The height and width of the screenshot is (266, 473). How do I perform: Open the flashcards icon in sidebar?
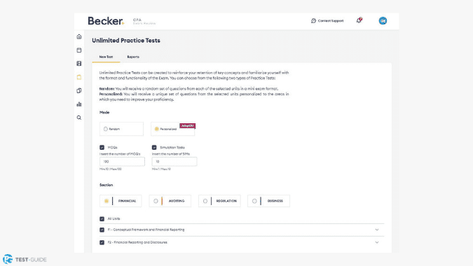coord(79,91)
